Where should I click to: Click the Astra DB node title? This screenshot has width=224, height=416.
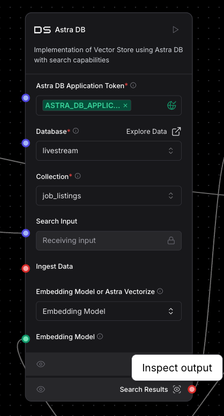(x=70, y=30)
